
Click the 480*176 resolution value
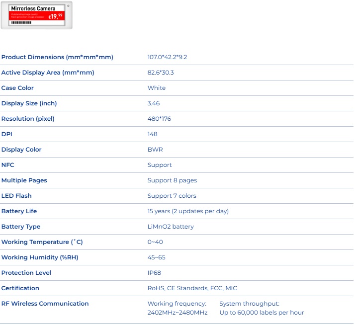pyautogui.click(x=159, y=119)
